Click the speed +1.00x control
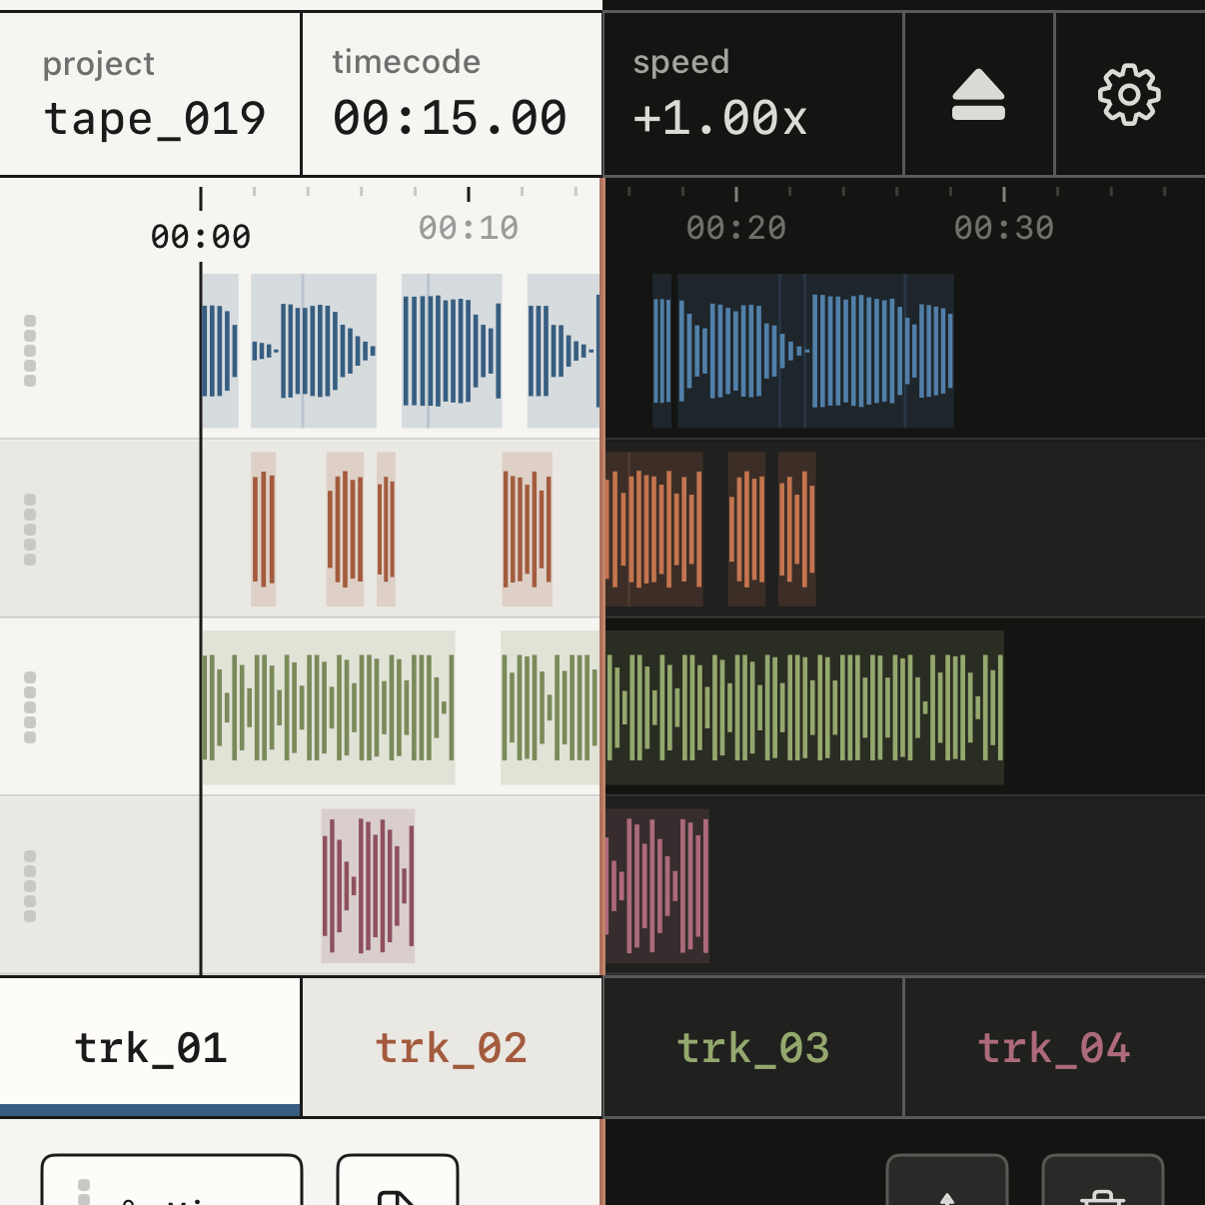 click(x=753, y=94)
